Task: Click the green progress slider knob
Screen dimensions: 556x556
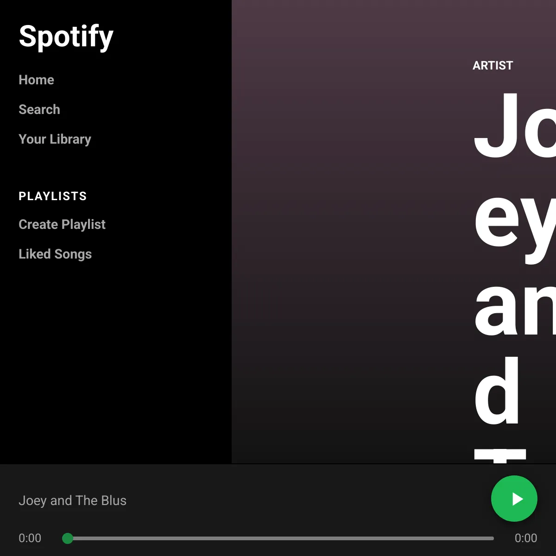Action: 68,538
